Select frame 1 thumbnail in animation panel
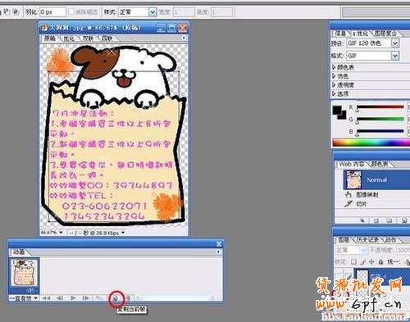 coord(24,273)
